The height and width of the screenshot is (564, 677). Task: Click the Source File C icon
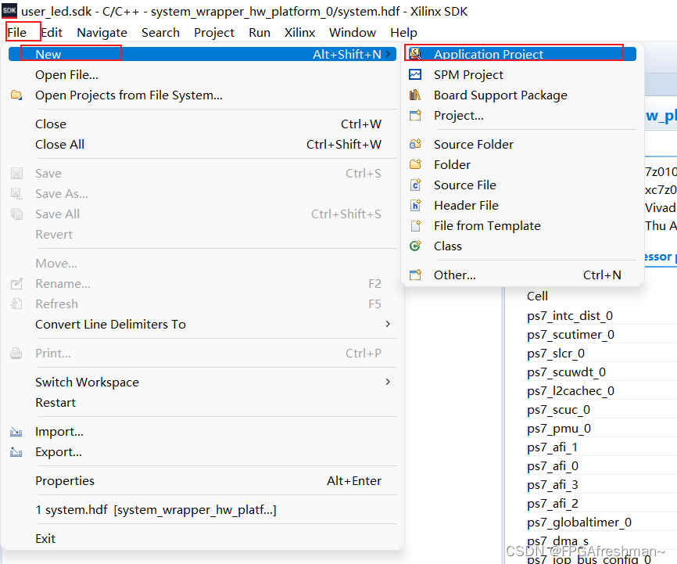coord(415,185)
